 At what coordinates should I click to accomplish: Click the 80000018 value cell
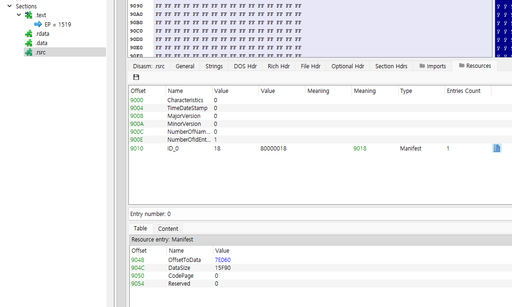point(273,149)
